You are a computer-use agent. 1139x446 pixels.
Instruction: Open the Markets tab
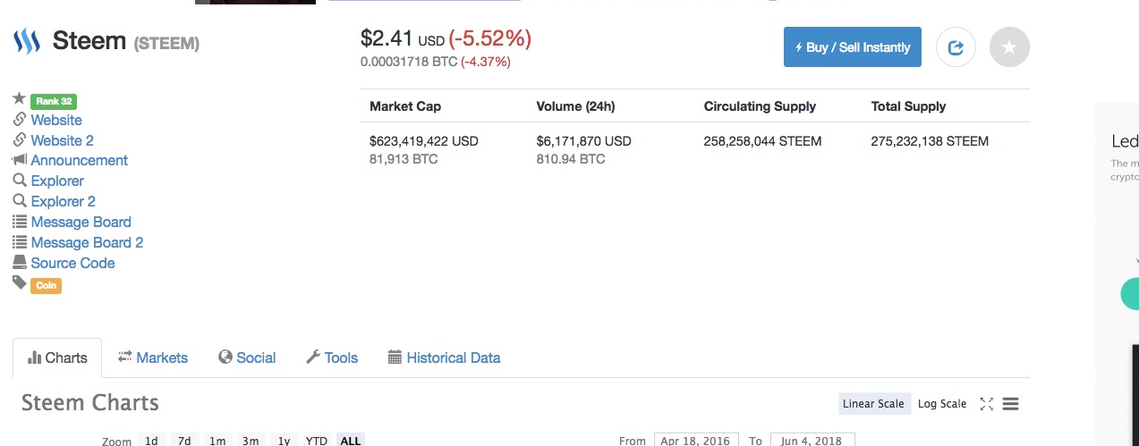coord(152,358)
